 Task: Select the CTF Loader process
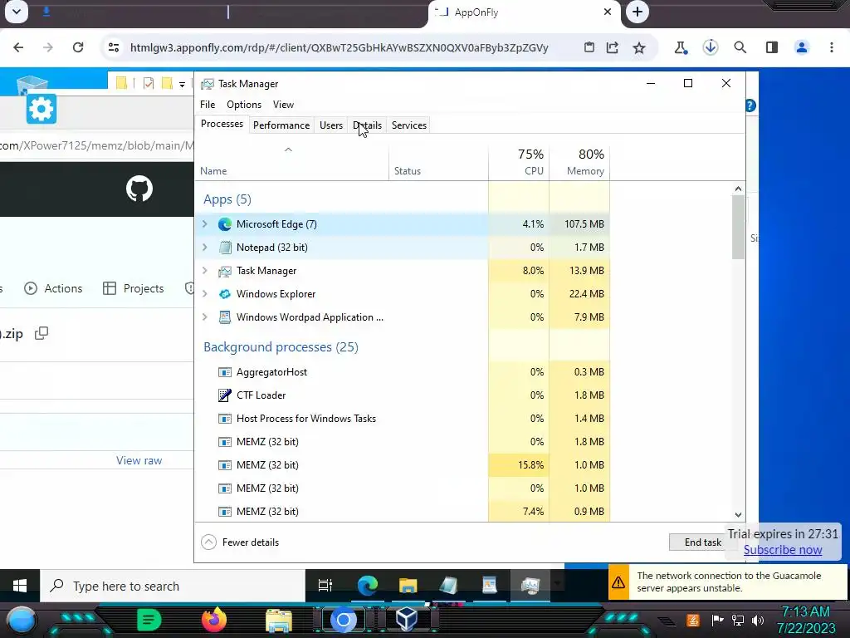pos(403,395)
